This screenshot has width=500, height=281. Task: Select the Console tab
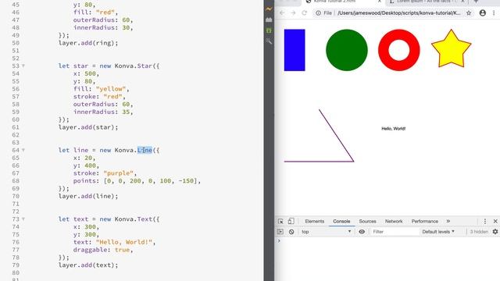point(341,221)
